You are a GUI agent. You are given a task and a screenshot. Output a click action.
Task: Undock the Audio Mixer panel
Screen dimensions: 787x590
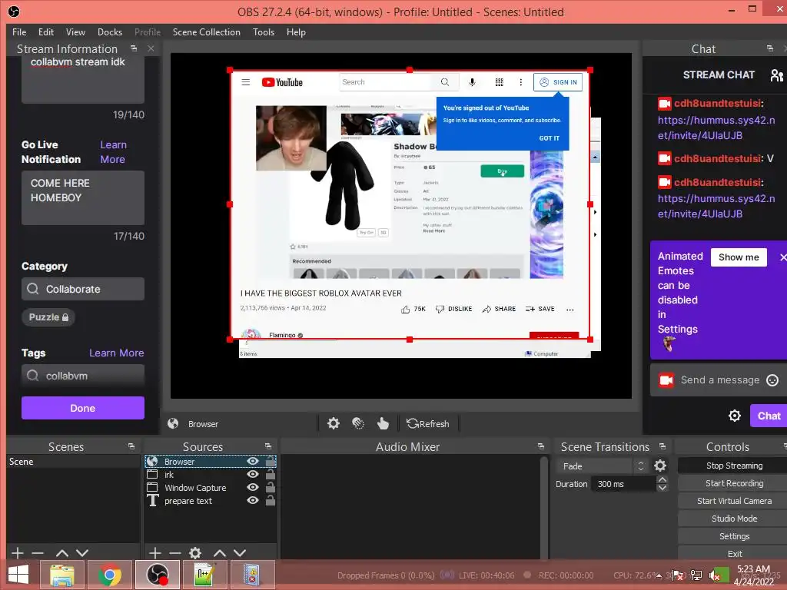pos(540,446)
